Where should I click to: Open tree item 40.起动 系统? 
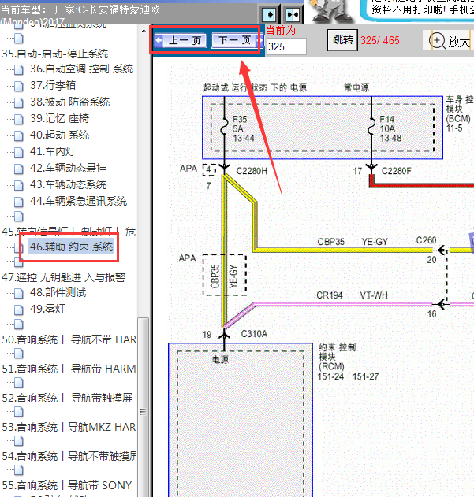point(59,135)
